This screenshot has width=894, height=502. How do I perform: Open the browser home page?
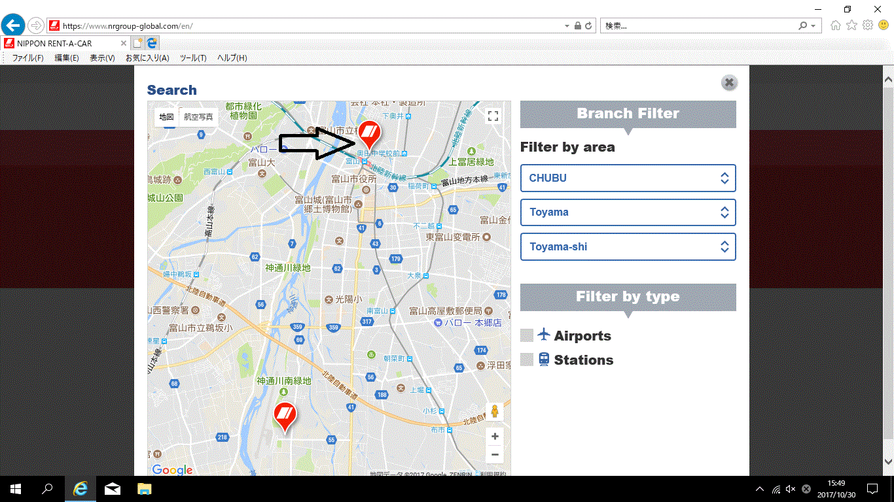tap(835, 25)
